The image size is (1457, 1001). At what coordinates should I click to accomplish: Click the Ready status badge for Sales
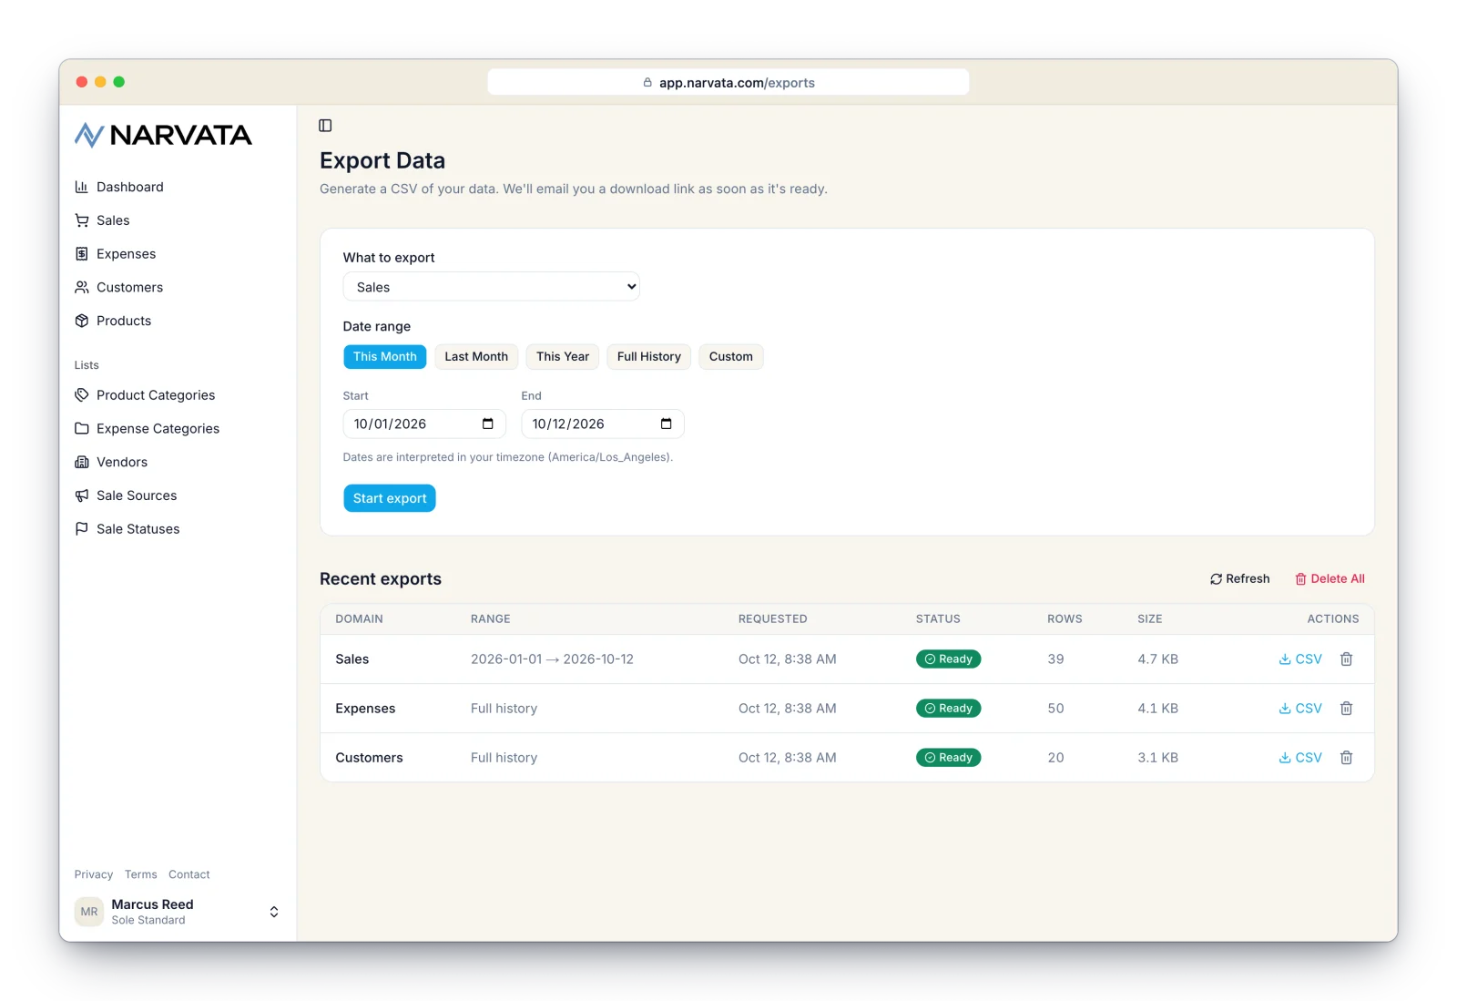pyautogui.click(x=948, y=659)
